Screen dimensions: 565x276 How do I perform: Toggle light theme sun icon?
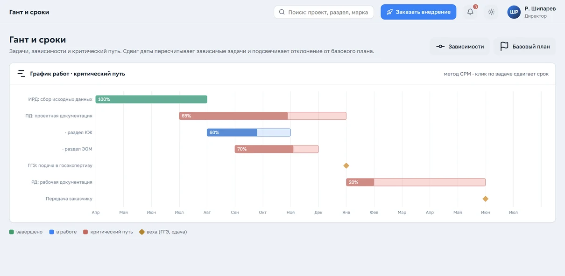click(x=491, y=12)
